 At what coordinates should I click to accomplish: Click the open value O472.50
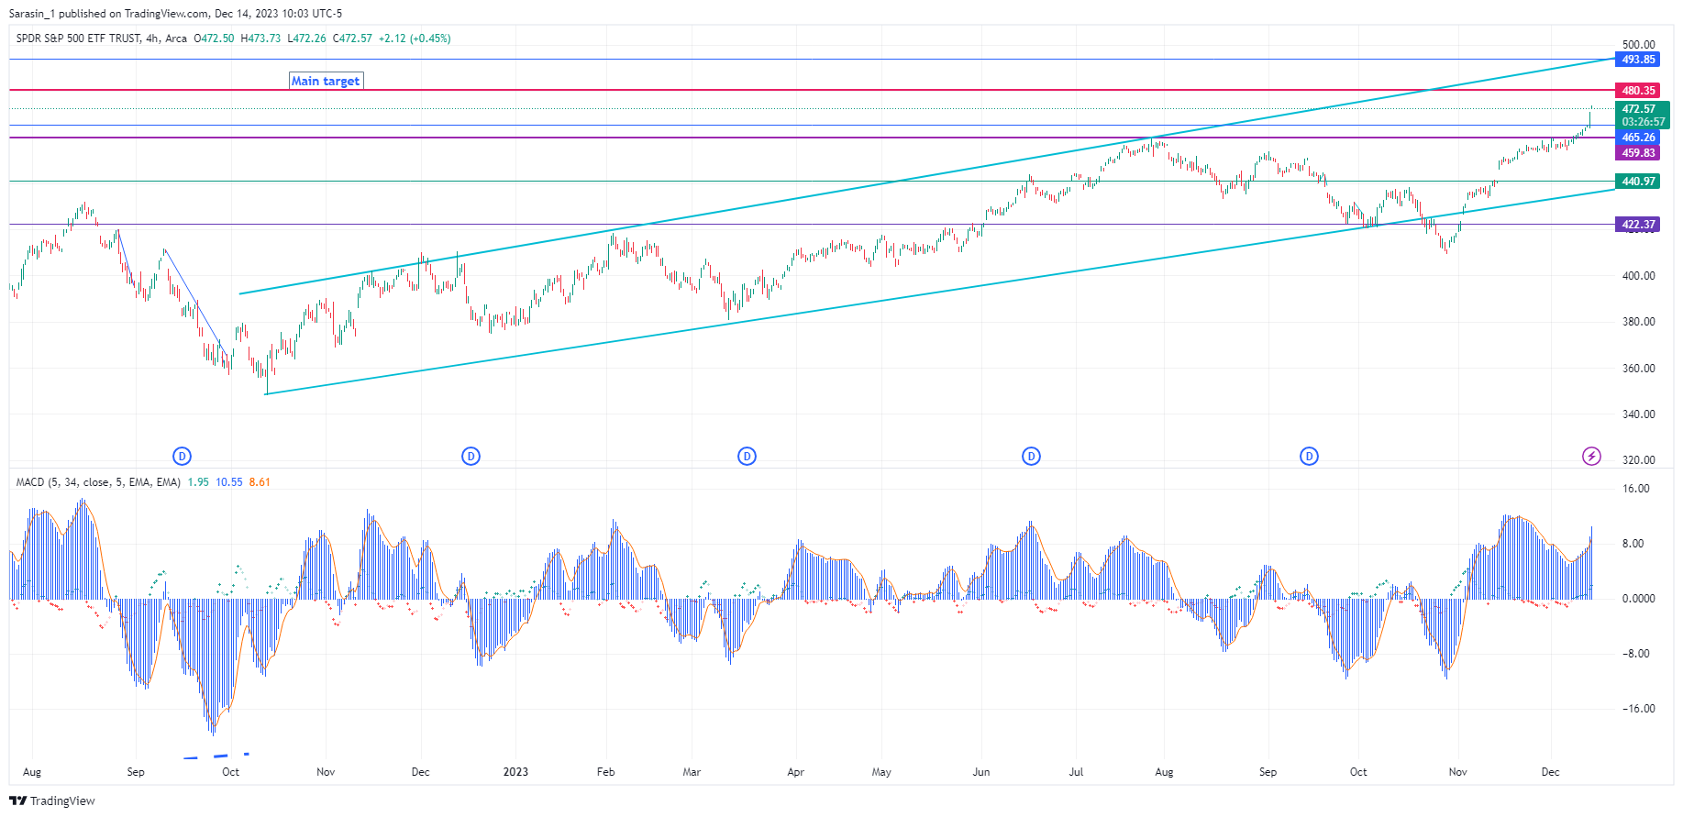215,39
